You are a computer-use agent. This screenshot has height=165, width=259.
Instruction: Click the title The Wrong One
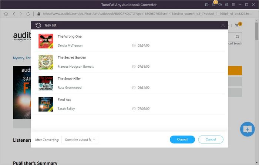(70, 37)
